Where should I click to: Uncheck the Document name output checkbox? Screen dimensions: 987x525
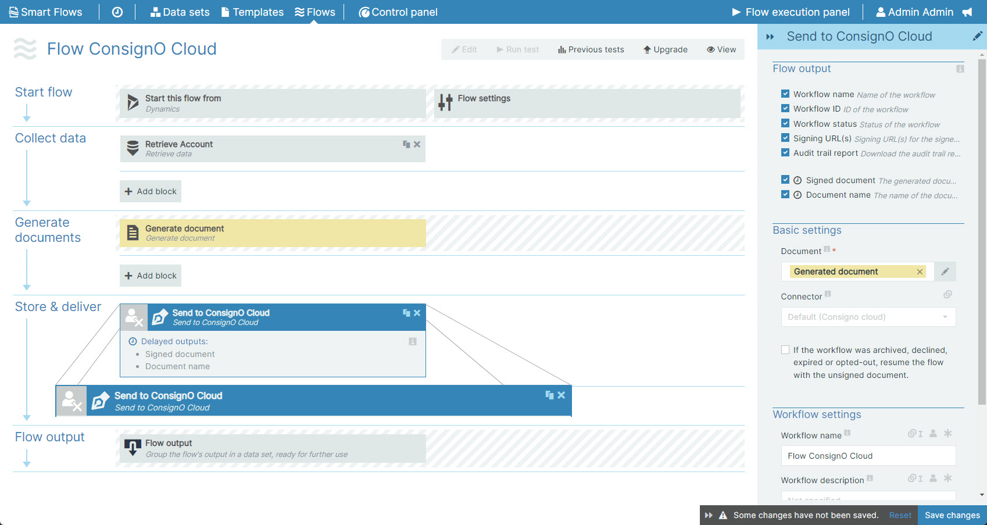point(785,194)
